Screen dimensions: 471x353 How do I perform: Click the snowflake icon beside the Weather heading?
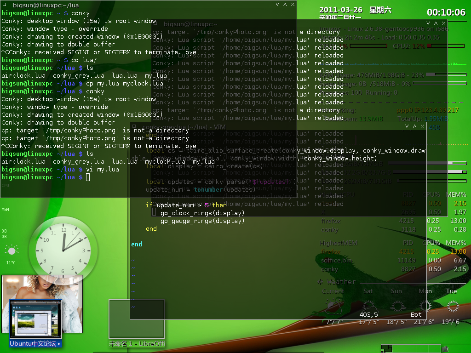pos(321,282)
